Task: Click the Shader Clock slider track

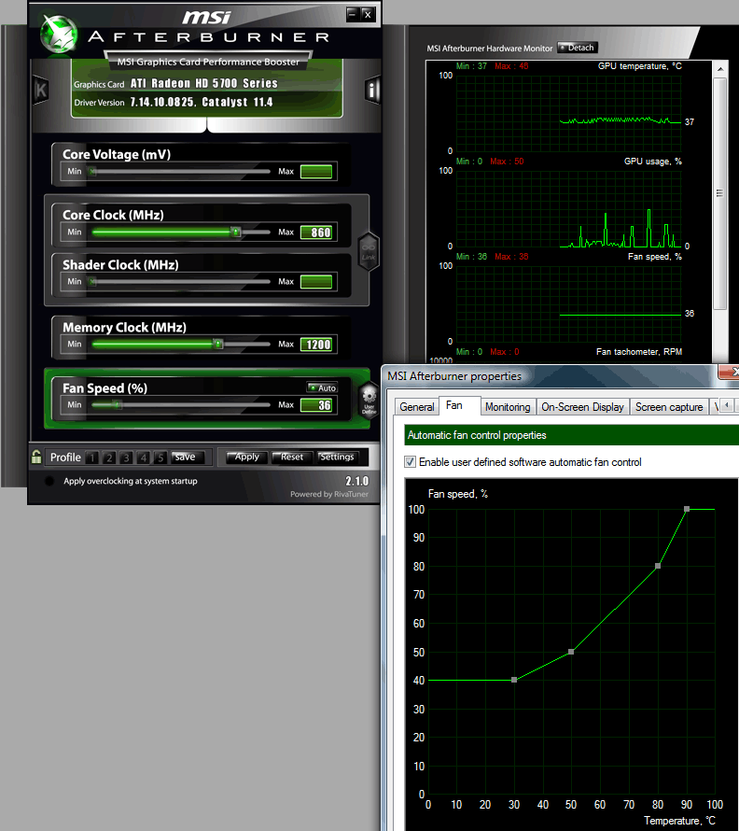Action: (180, 281)
